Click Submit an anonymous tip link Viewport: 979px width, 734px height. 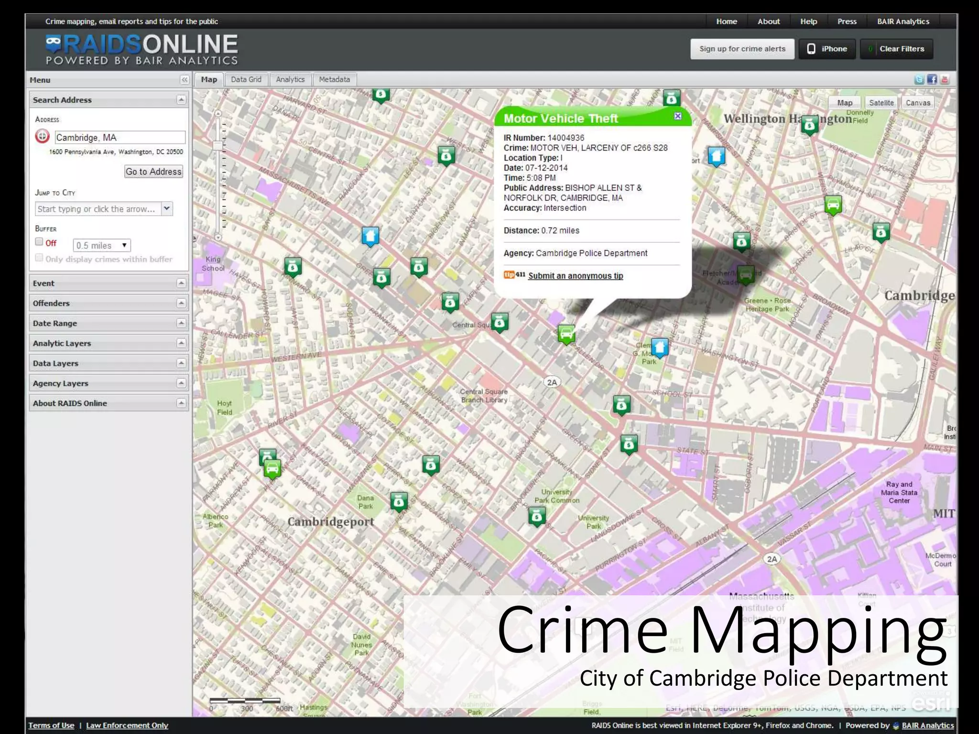[576, 276]
